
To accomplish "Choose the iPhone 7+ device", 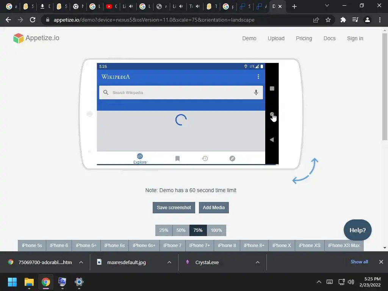I will click(x=200, y=246).
